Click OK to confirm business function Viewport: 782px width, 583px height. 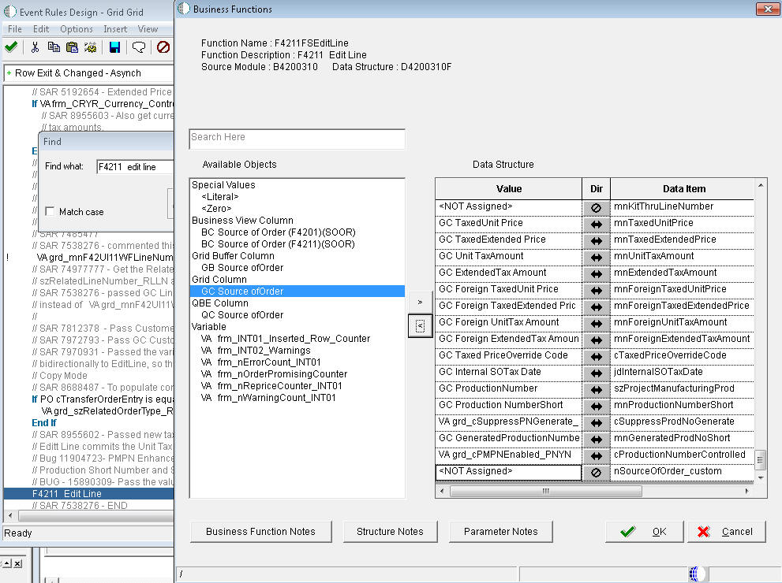[644, 532]
